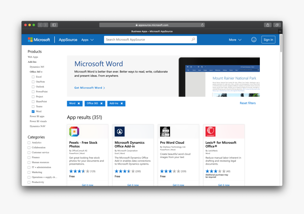Follow the Get Microsoft Word link
The width and height of the screenshot is (304, 214).
click(89, 88)
